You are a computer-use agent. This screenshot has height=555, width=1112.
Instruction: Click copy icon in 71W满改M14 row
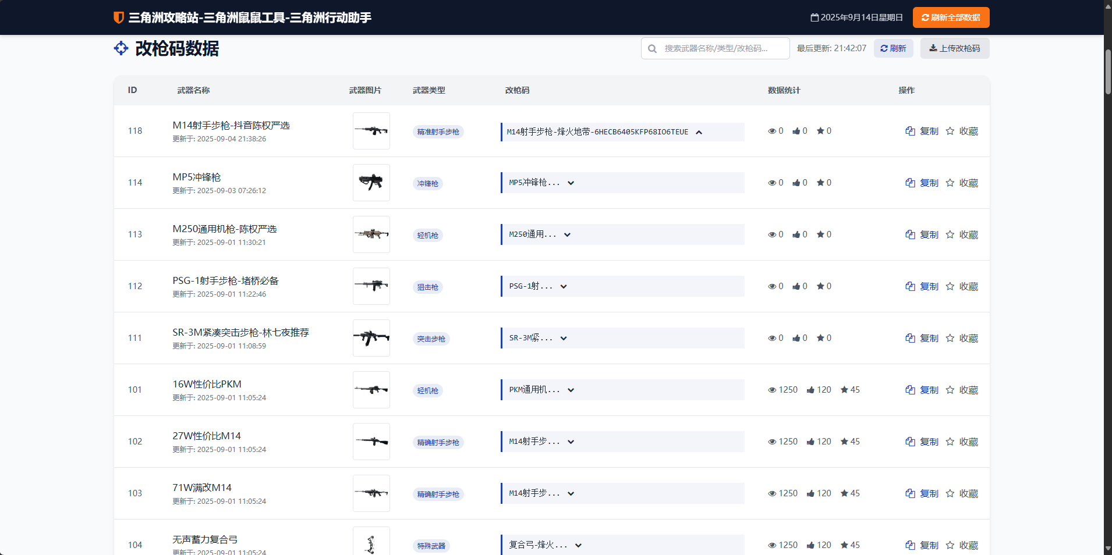click(911, 493)
